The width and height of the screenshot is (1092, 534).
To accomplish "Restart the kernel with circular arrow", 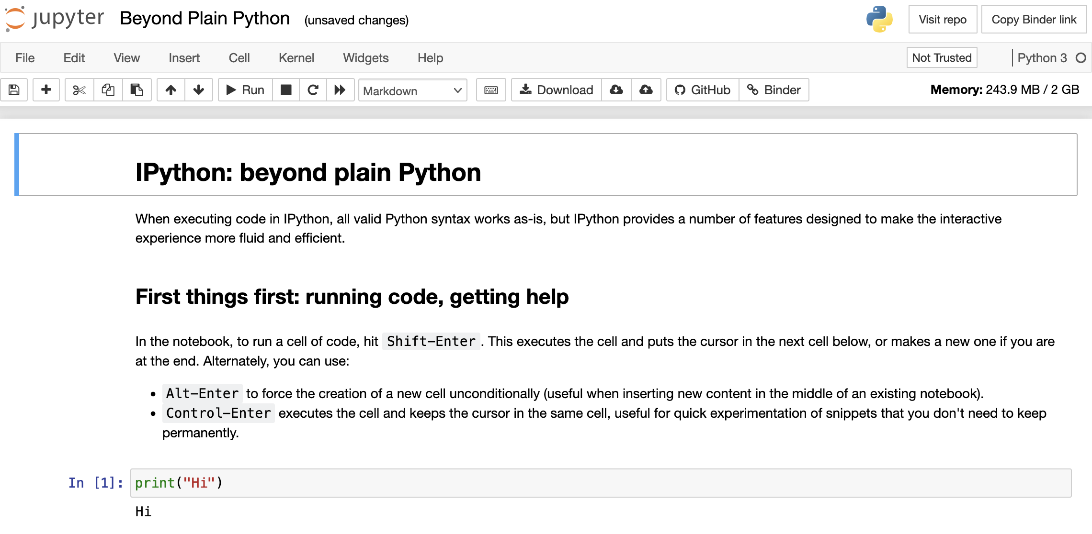I will 313,90.
